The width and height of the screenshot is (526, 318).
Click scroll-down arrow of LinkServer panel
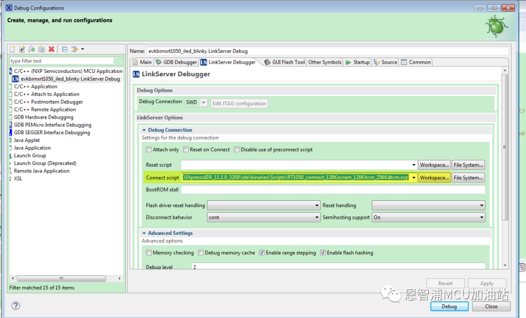click(505, 265)
